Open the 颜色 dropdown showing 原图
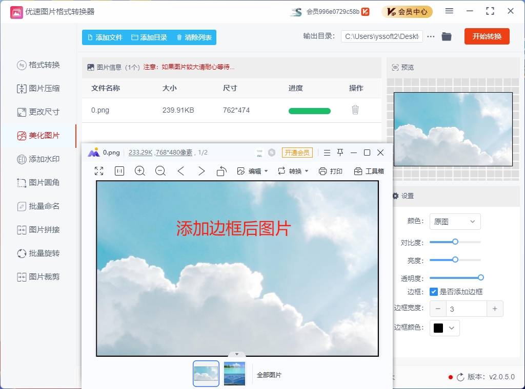The height and width of the screenshot is (389, 525). point(455,221)
